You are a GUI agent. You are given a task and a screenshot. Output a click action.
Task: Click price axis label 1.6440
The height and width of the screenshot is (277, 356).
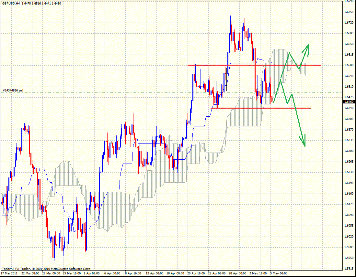tap(349, 108)
